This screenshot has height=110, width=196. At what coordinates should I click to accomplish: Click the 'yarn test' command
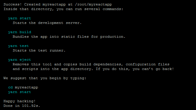[18, 46]
